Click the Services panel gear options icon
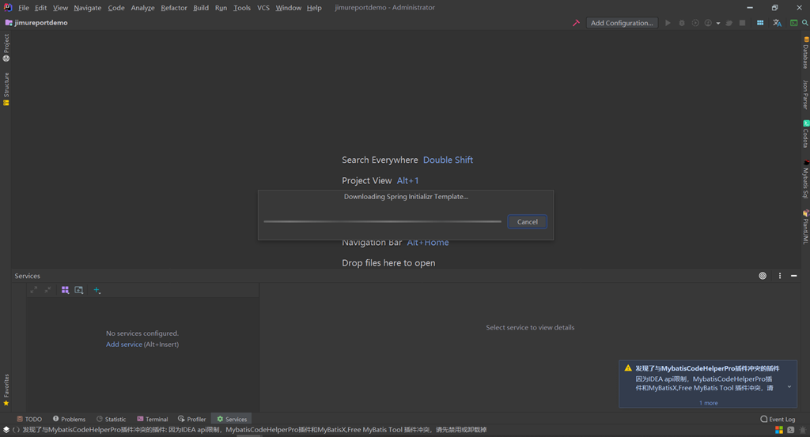The height and width of the screenshot is (437, 810). click(x=763, y=276)
